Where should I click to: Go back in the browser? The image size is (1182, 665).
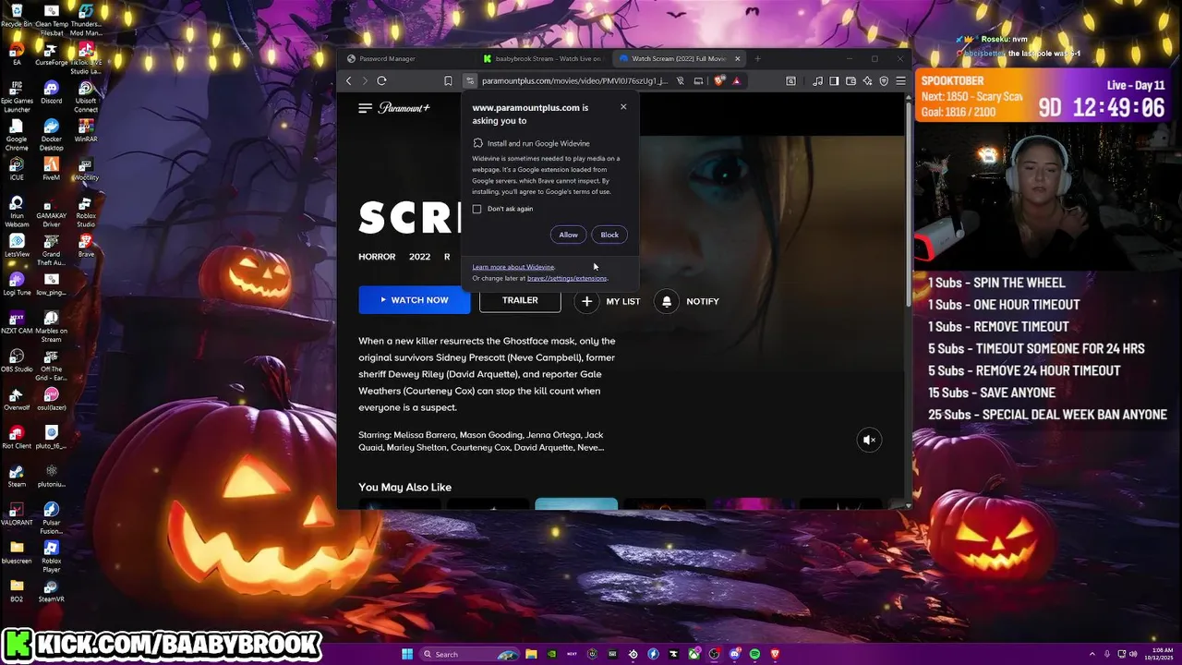coord(348,81)
